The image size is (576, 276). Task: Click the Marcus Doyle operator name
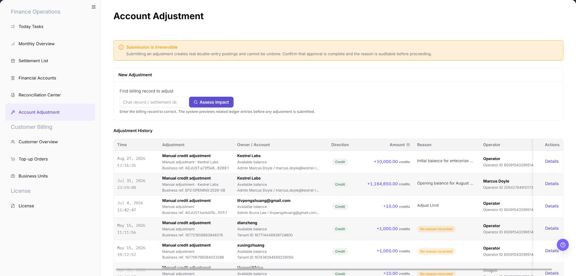click(496, 181)
